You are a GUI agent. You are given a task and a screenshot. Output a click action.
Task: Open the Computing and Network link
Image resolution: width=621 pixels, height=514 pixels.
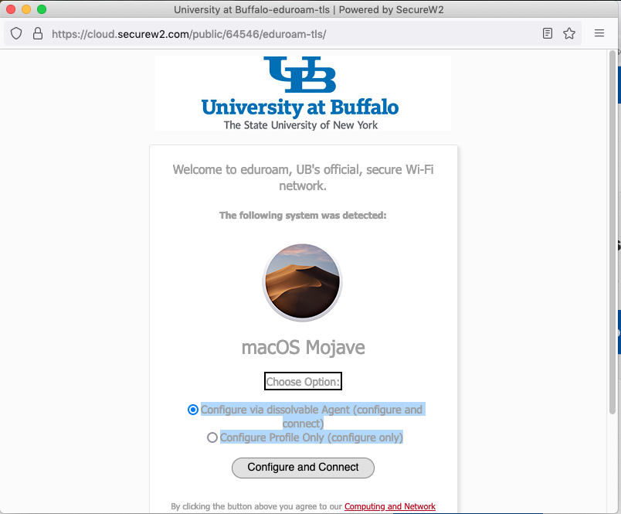389,506
